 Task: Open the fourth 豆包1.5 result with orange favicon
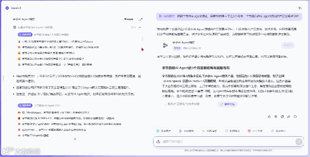(x=53, y=59)
